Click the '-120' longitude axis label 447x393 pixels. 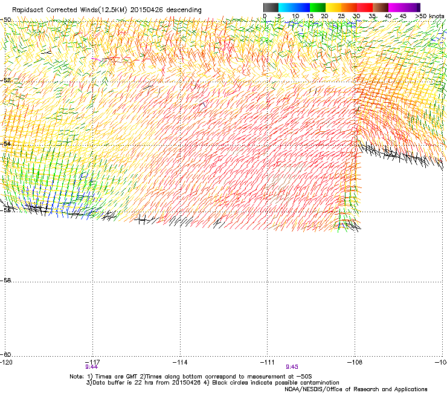tap(6, 362)
